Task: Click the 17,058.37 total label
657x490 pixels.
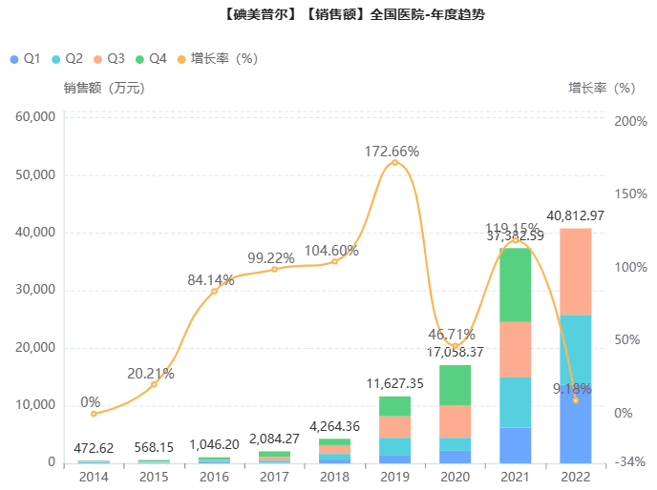Action: (x=456, y=353)
